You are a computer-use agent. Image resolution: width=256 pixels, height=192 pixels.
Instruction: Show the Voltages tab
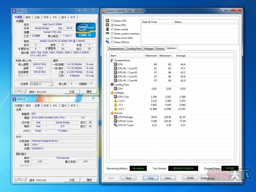coord(148,48)
